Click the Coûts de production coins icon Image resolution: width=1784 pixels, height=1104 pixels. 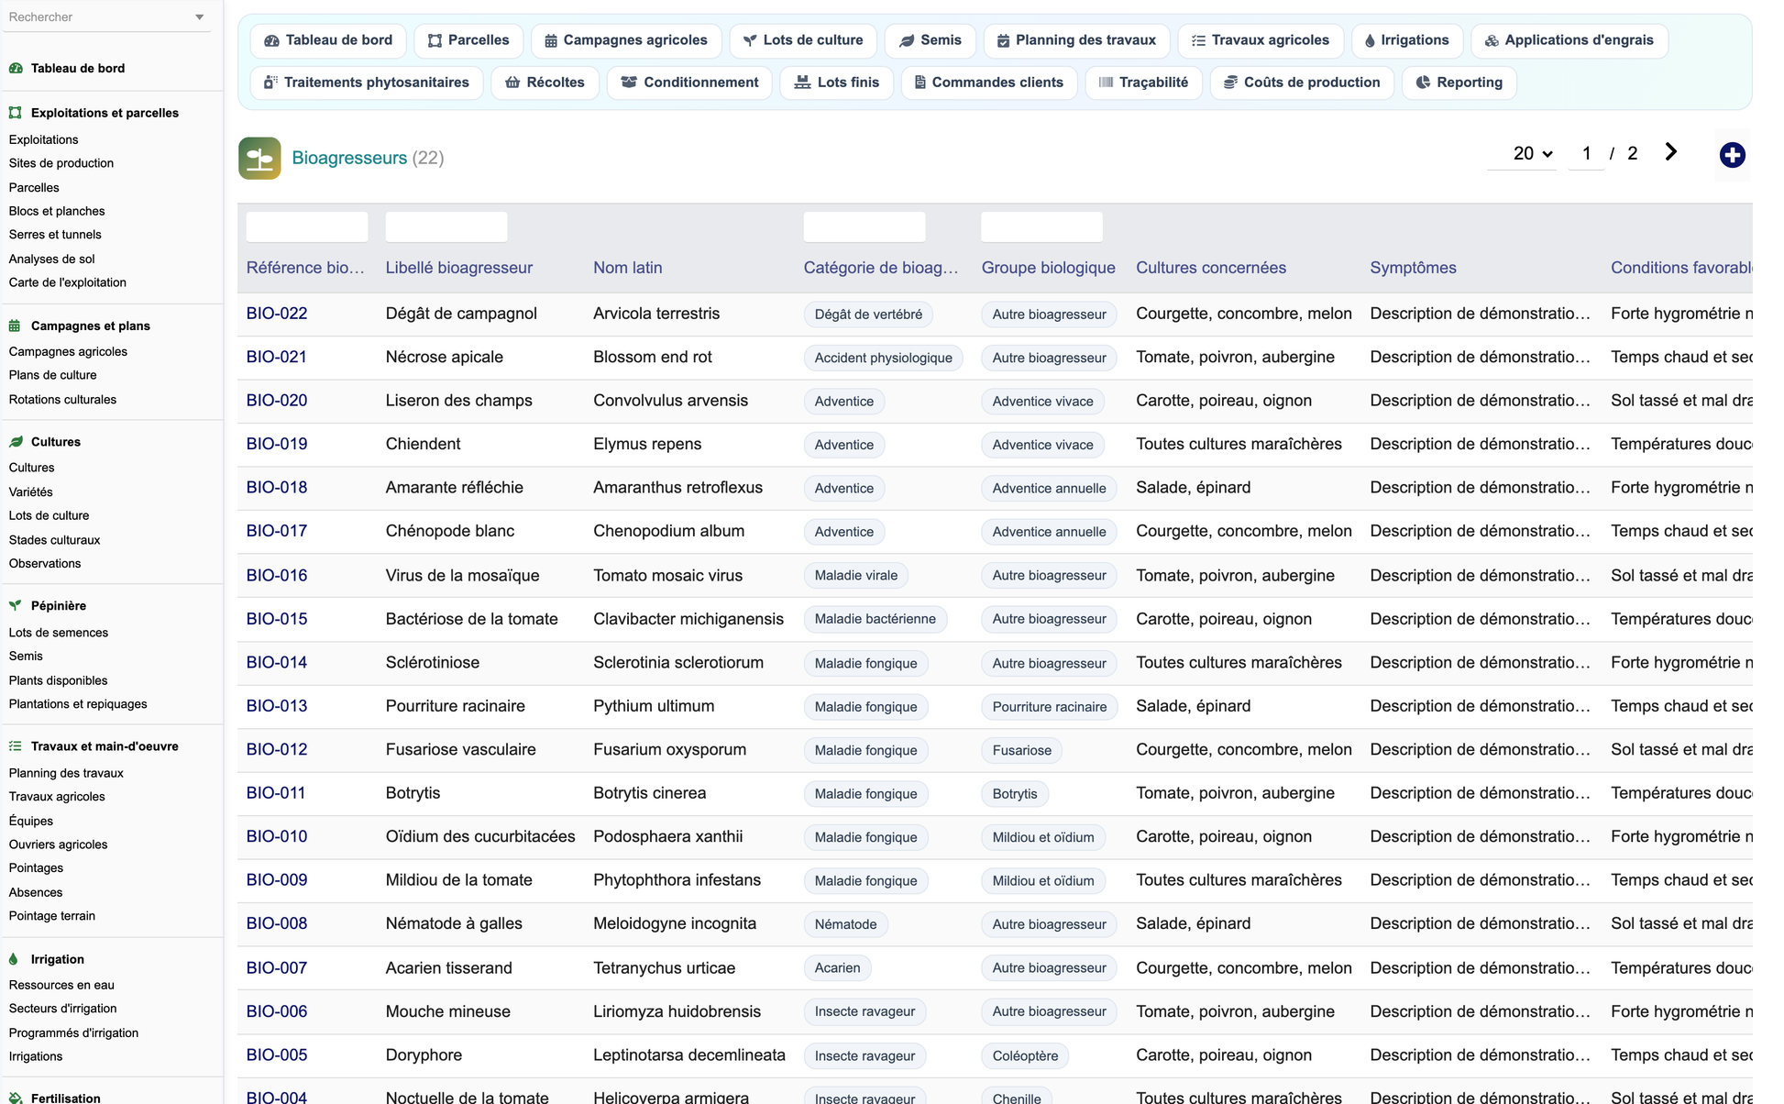point(1231,83)
